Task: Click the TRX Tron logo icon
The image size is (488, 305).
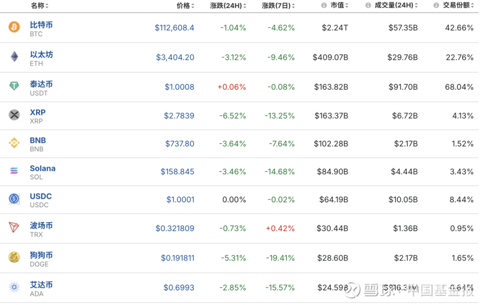Action: pos(14,228)
